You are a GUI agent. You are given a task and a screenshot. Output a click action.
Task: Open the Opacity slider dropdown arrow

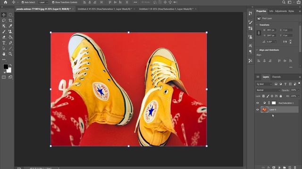pyautogui.click(x=299, y=90)
